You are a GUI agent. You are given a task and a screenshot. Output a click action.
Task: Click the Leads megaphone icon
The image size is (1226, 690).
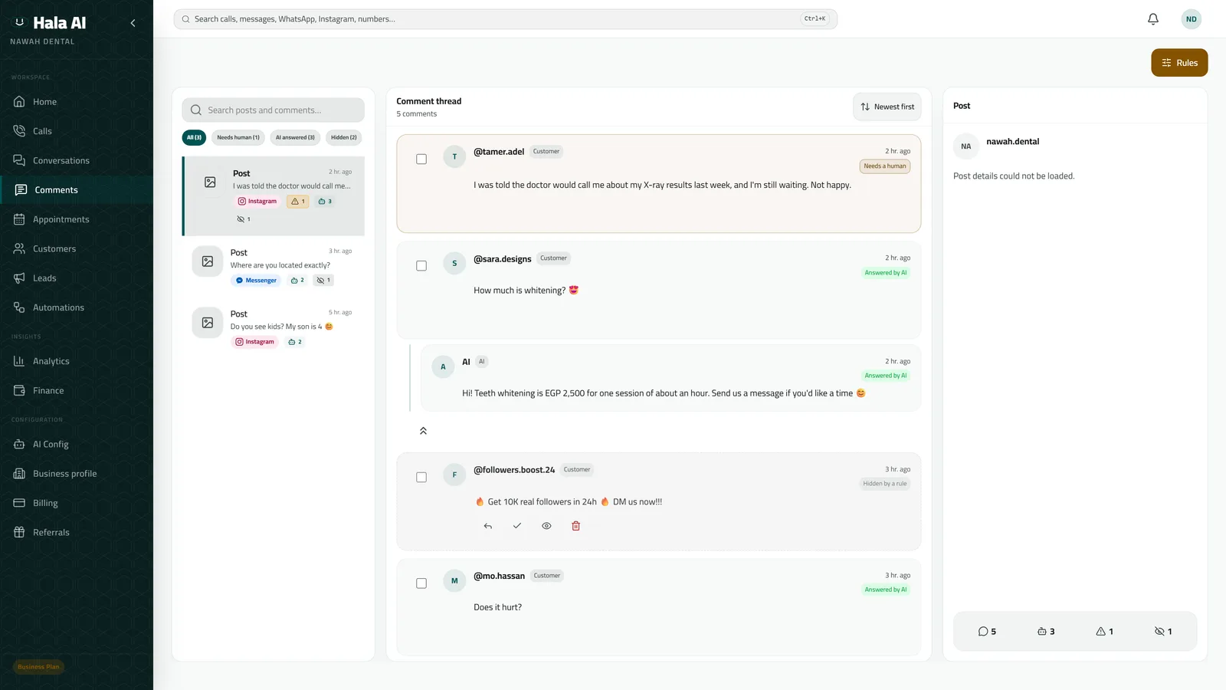click(19, 278)
